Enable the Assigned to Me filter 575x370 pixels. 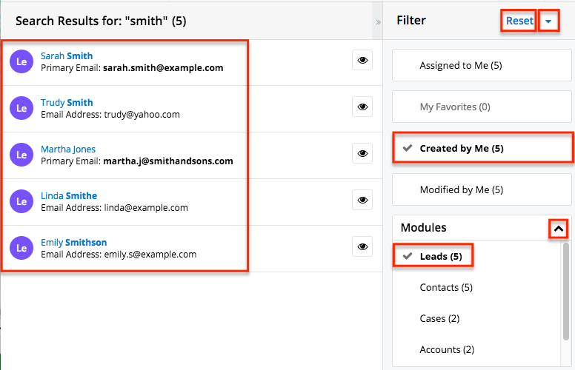pos(482,65)
